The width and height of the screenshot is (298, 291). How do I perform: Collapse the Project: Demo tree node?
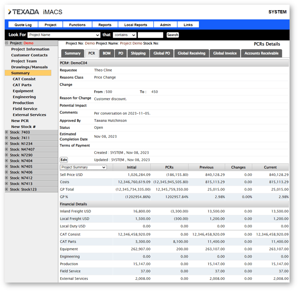tap(7, 43)
